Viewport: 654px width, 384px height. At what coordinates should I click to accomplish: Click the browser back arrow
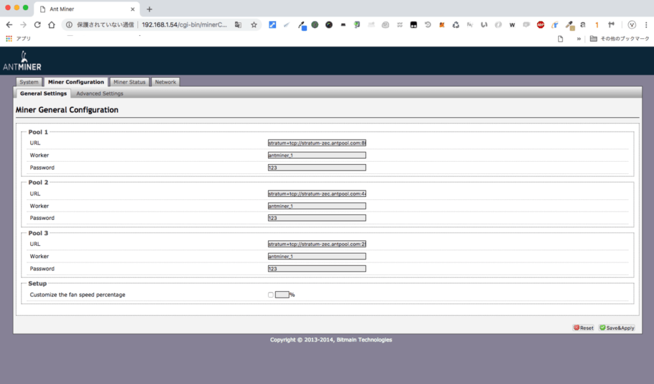click(9, 25)
